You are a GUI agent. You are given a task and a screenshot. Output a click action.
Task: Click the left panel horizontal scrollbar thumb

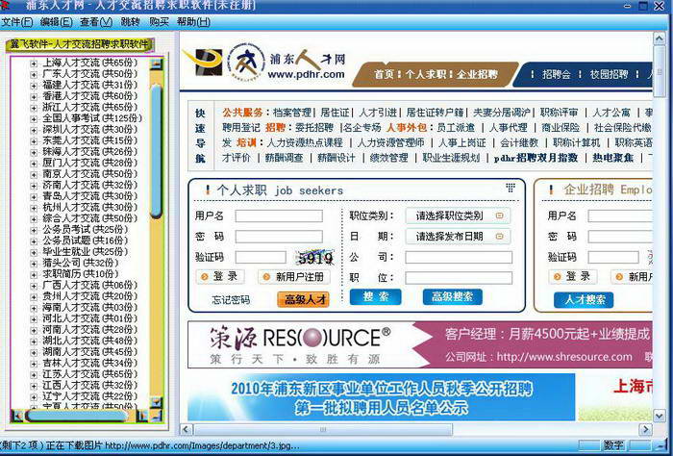[x=77, y=416]
